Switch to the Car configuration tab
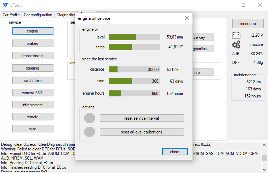Viewport: 268px width, 173px height. pyautogui.click(x=38, y=15)
